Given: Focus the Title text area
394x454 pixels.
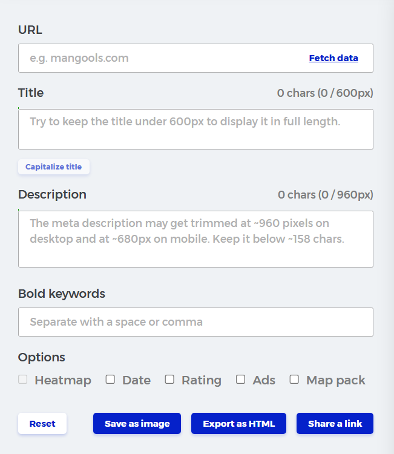Looking at the screenshot, I should [x=195, y=129].
